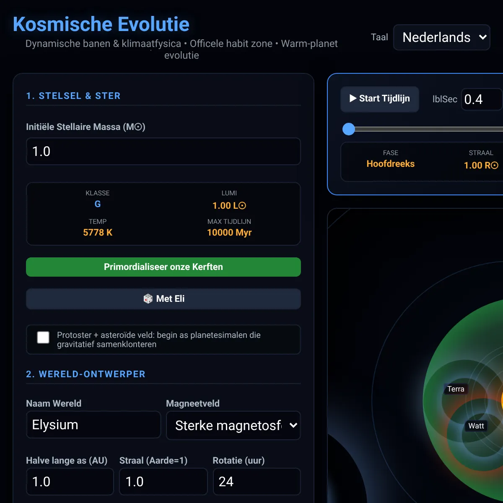
Task: Select the Watt planet label
Action: click(476, 426)
